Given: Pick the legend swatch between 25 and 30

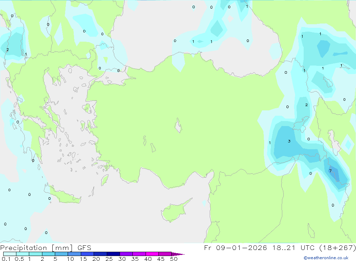Looking at the screenshot, I should pyautogui.click(x=113, y=254).
